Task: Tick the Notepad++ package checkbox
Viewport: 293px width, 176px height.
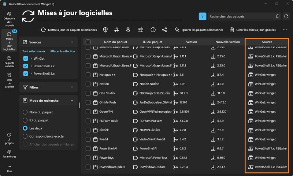Action: [x=88, y=75]
